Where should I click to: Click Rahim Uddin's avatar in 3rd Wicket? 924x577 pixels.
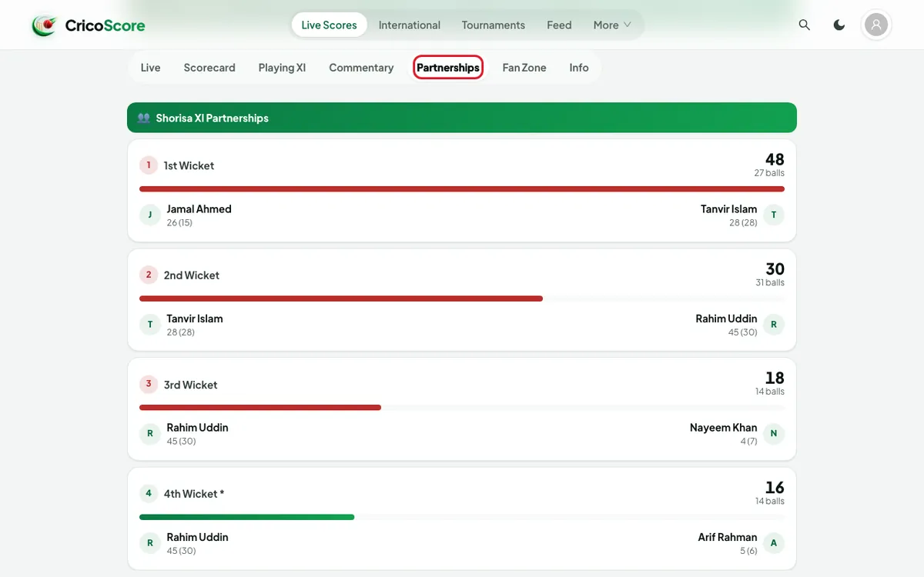150,433
